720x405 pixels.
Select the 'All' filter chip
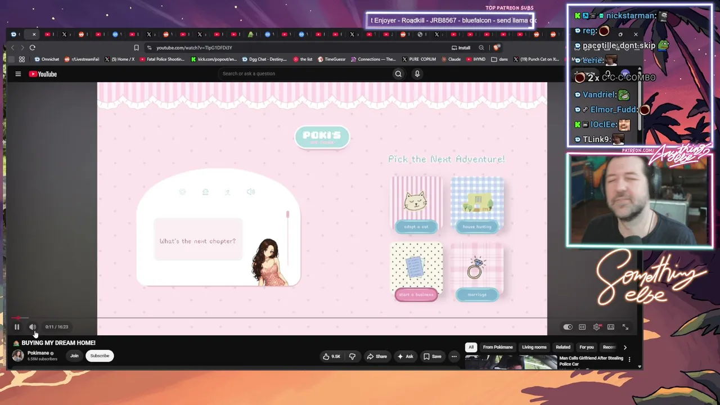pos(471,347)
